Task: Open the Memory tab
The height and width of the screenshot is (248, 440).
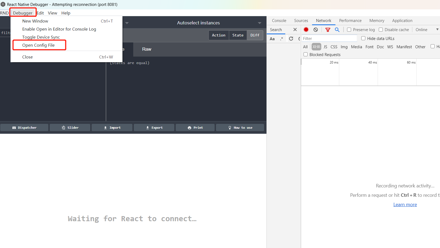Action: tap(377, 20)
